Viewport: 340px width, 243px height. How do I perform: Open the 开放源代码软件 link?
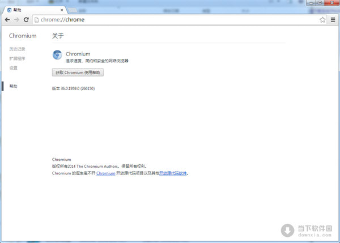tap(173, 173)
